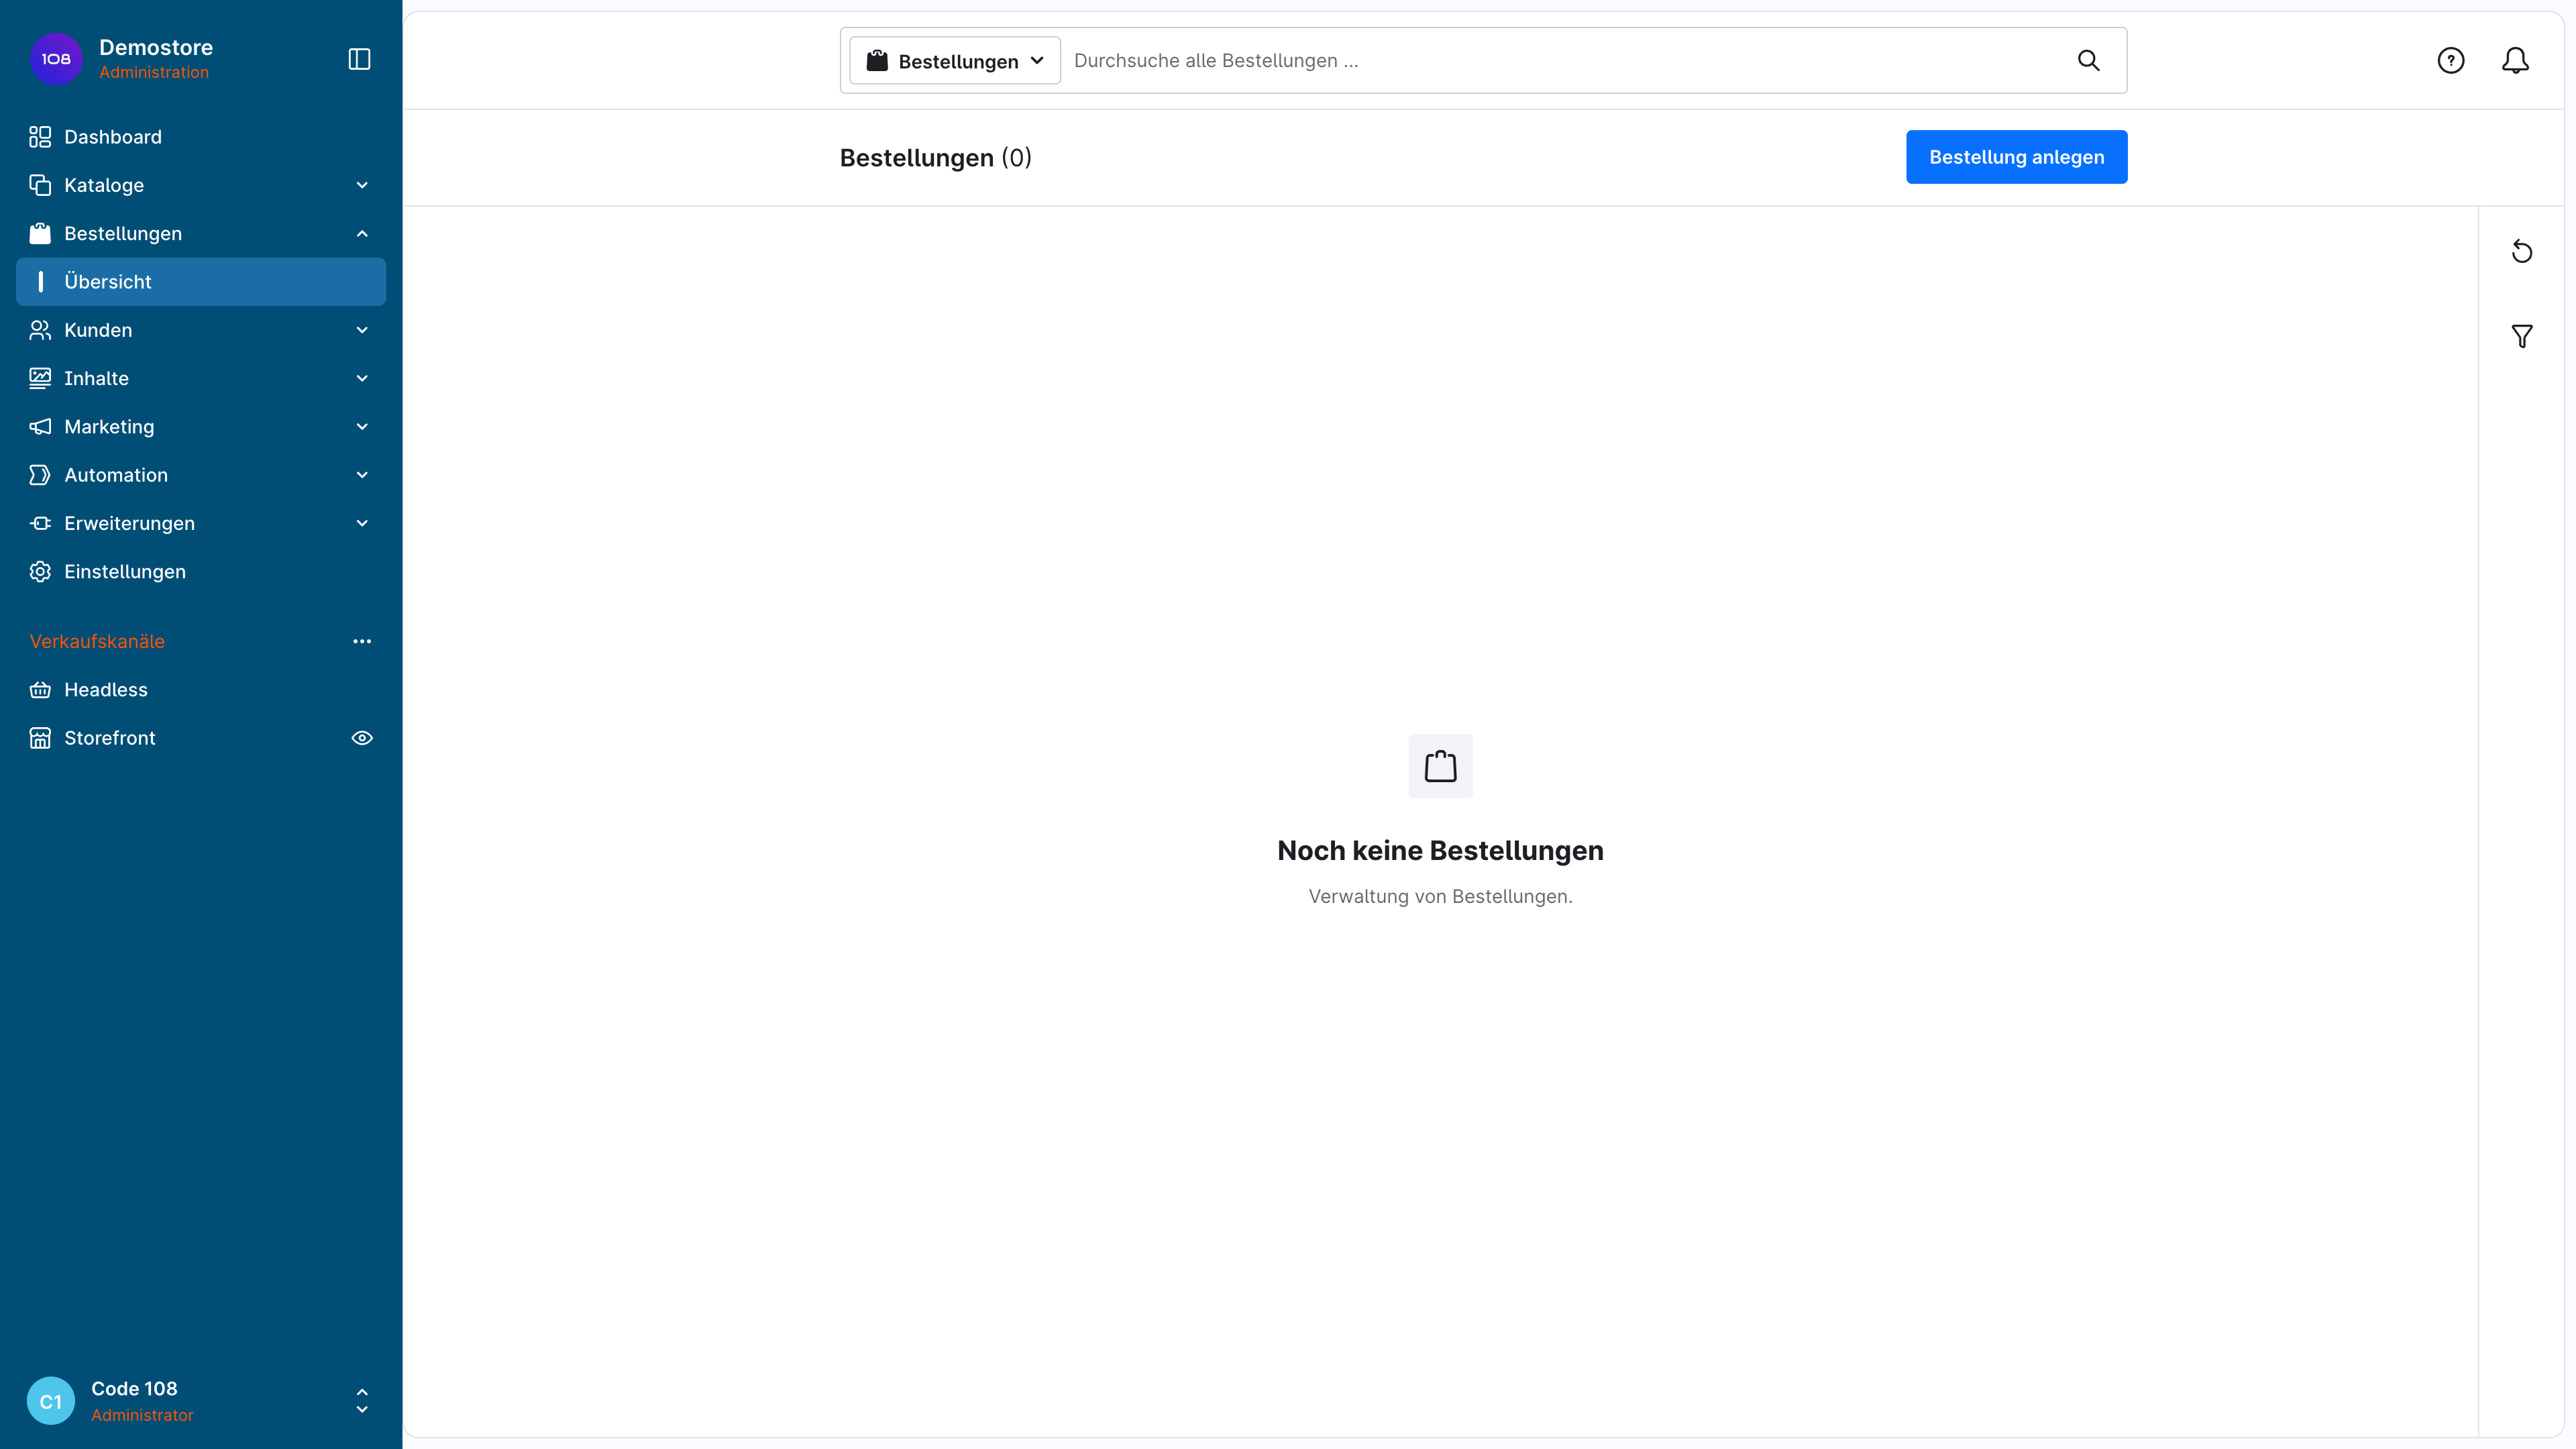Screen dimensions: 2576x1449
Task: Open the Dashboard menu item
Action: tap(201, 137)
